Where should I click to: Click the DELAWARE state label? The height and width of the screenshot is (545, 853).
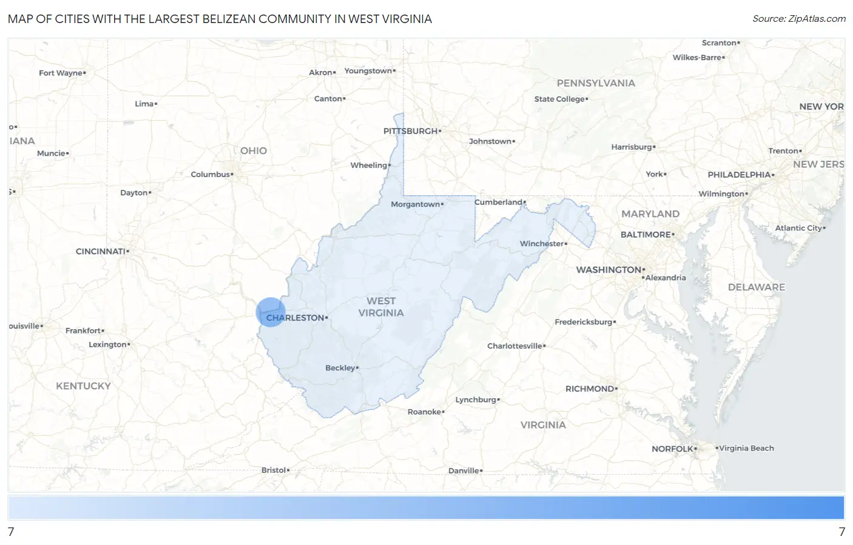tap(757, 287)
